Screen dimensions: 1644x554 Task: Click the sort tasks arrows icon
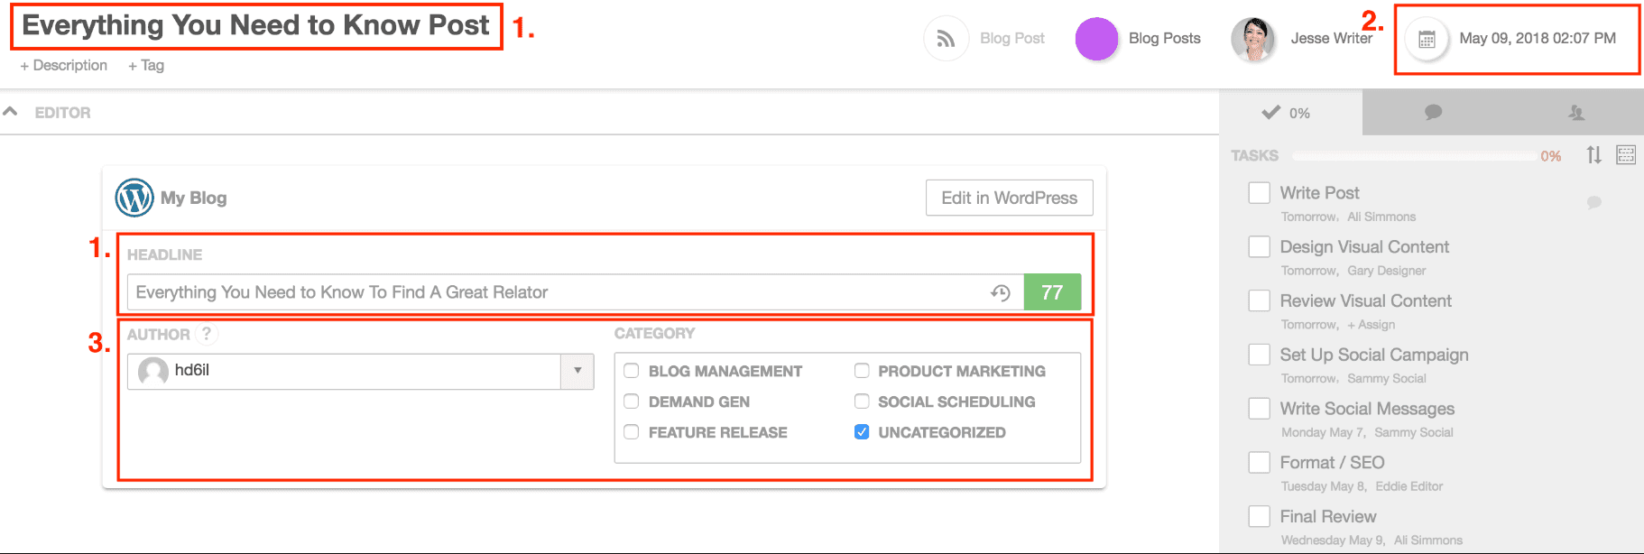point(1594,155)
